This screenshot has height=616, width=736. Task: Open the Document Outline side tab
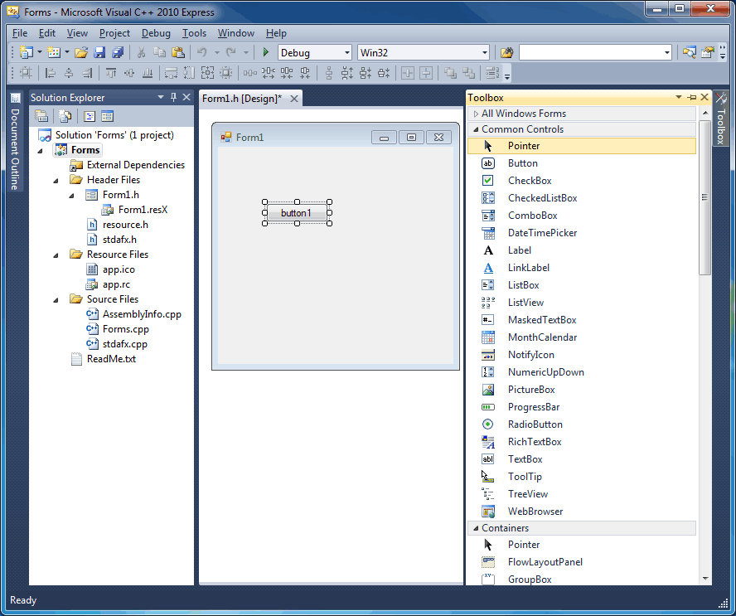tap(15, 142)
